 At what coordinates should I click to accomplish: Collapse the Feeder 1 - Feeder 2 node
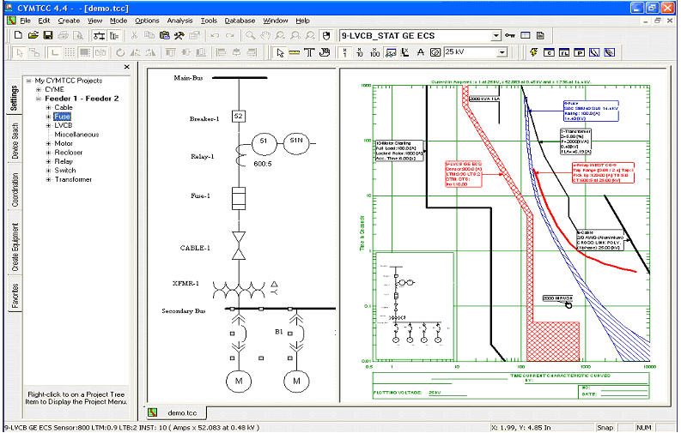point(39,99)
